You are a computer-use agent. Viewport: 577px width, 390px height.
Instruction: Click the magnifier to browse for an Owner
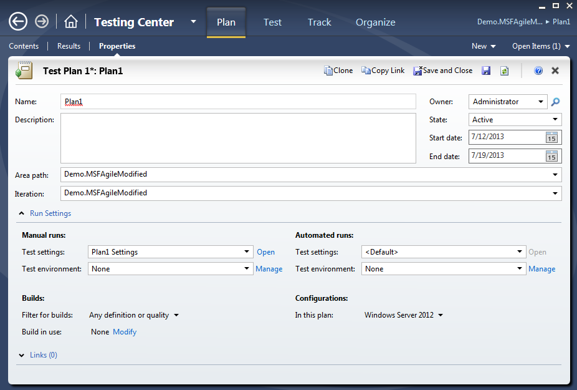[555, 102]
